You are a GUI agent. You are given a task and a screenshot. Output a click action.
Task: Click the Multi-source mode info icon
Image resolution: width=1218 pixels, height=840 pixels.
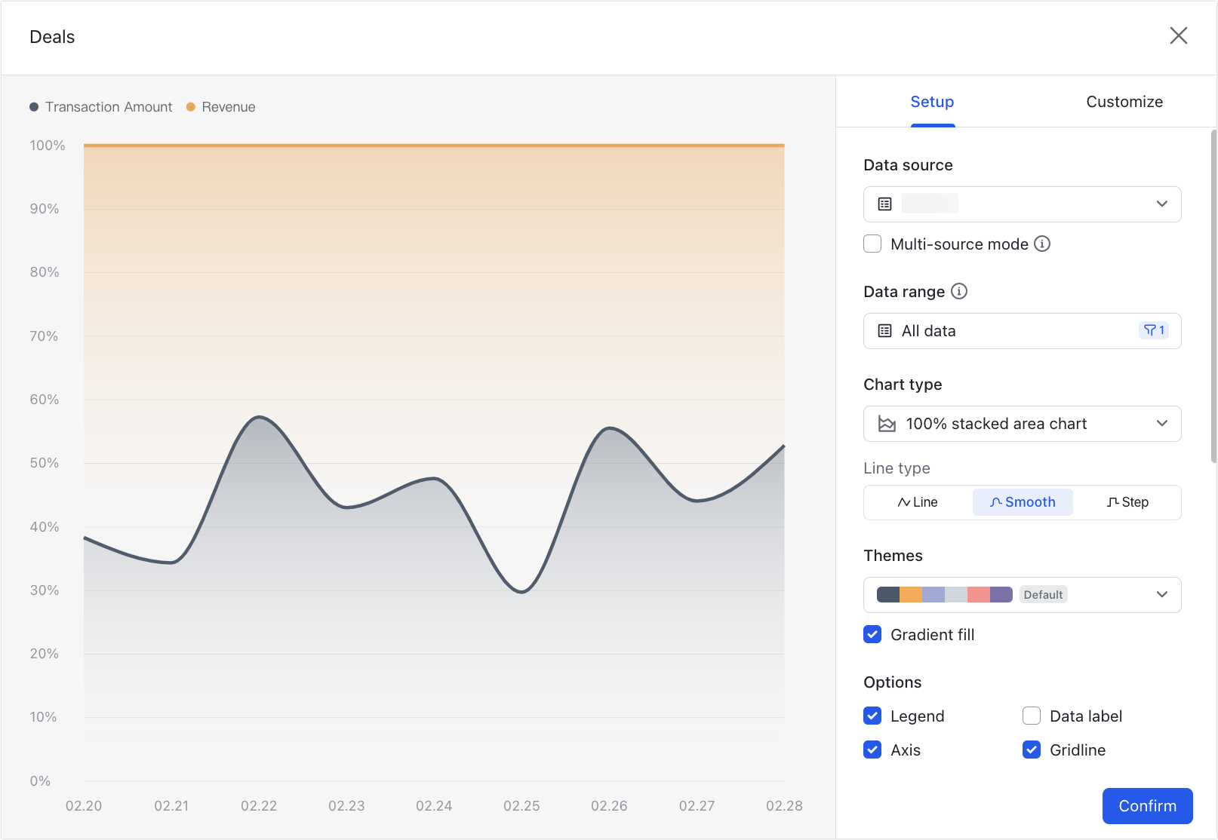(1042, 244)
